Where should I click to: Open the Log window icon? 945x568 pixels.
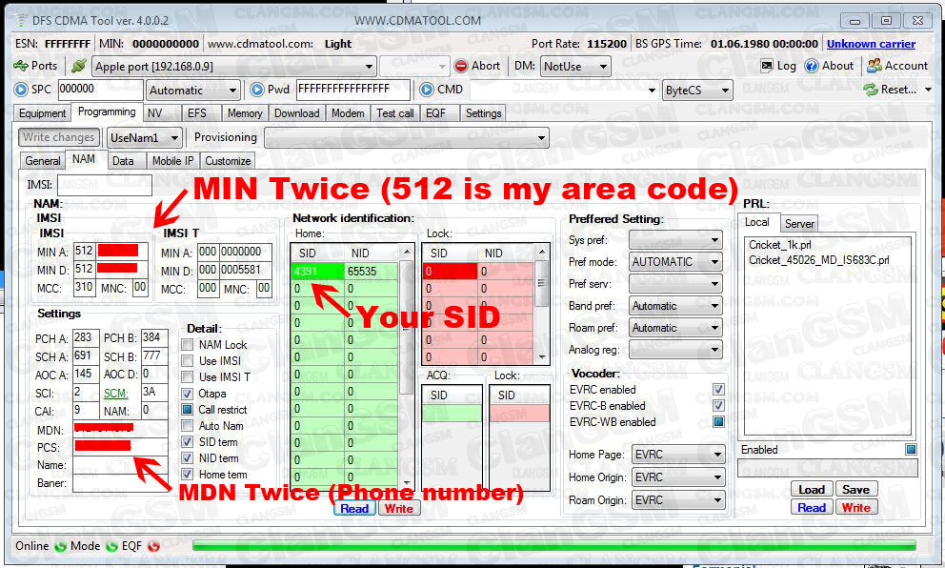click(x=768, y=66)
